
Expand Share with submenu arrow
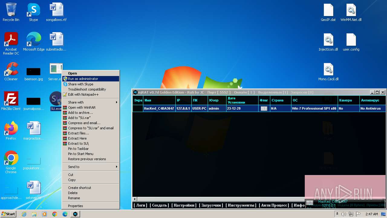click(117, 102)
